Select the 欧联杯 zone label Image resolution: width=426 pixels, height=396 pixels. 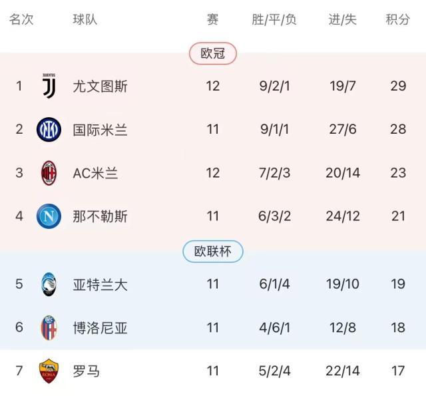coord(213,252)
